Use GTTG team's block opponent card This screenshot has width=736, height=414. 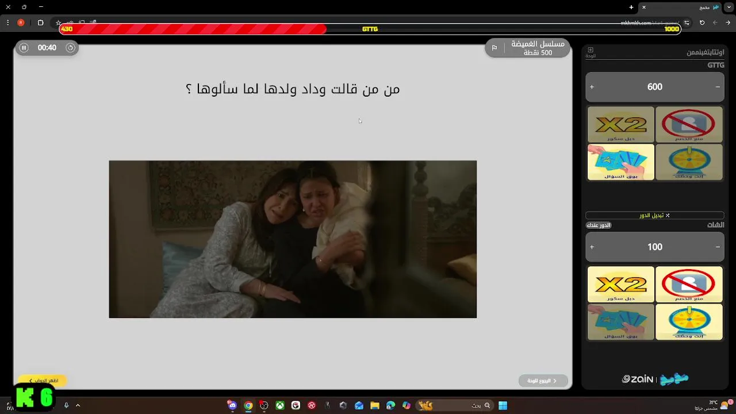(x=689, y=124)
